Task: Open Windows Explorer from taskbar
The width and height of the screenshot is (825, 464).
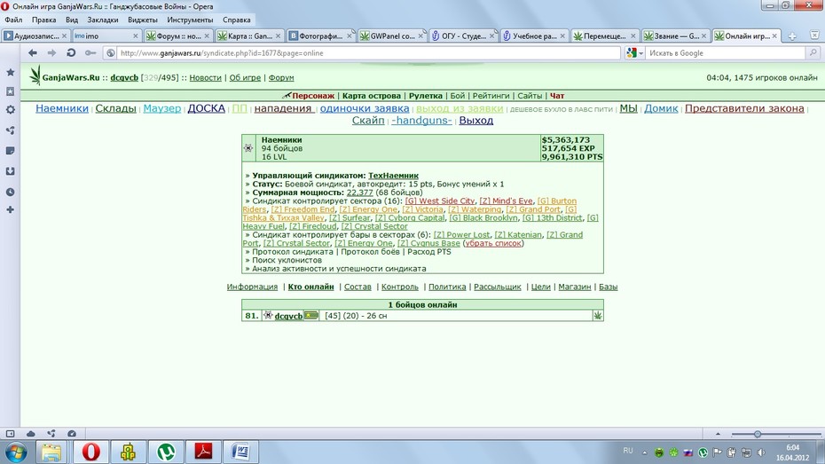Action: tap(51, 452)
